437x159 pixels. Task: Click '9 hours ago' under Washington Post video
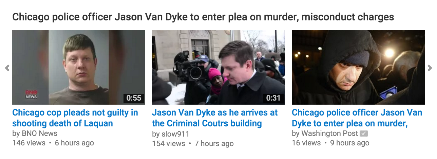click(x=350, y=143)
